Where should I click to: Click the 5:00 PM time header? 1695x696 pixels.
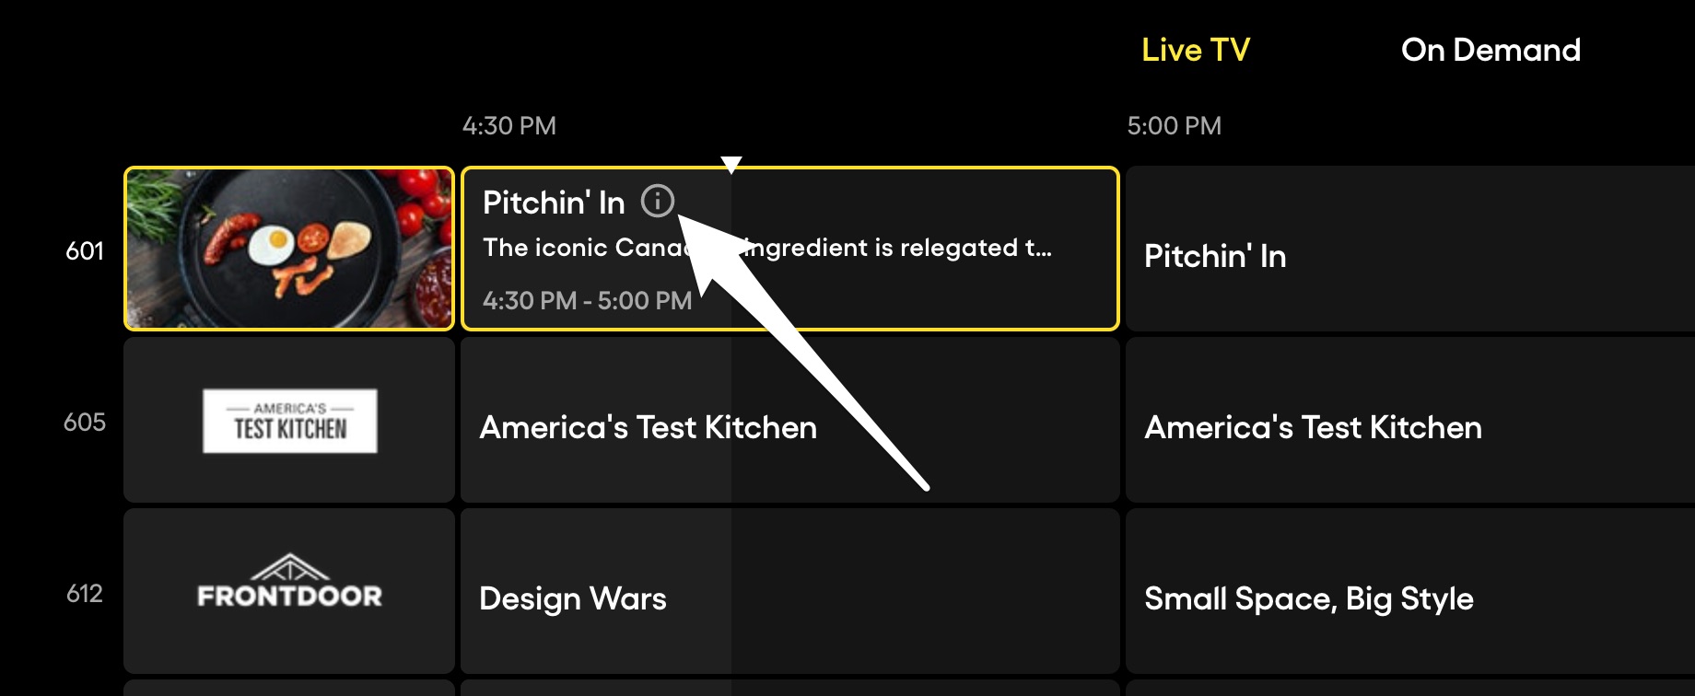pos(1174,125)
